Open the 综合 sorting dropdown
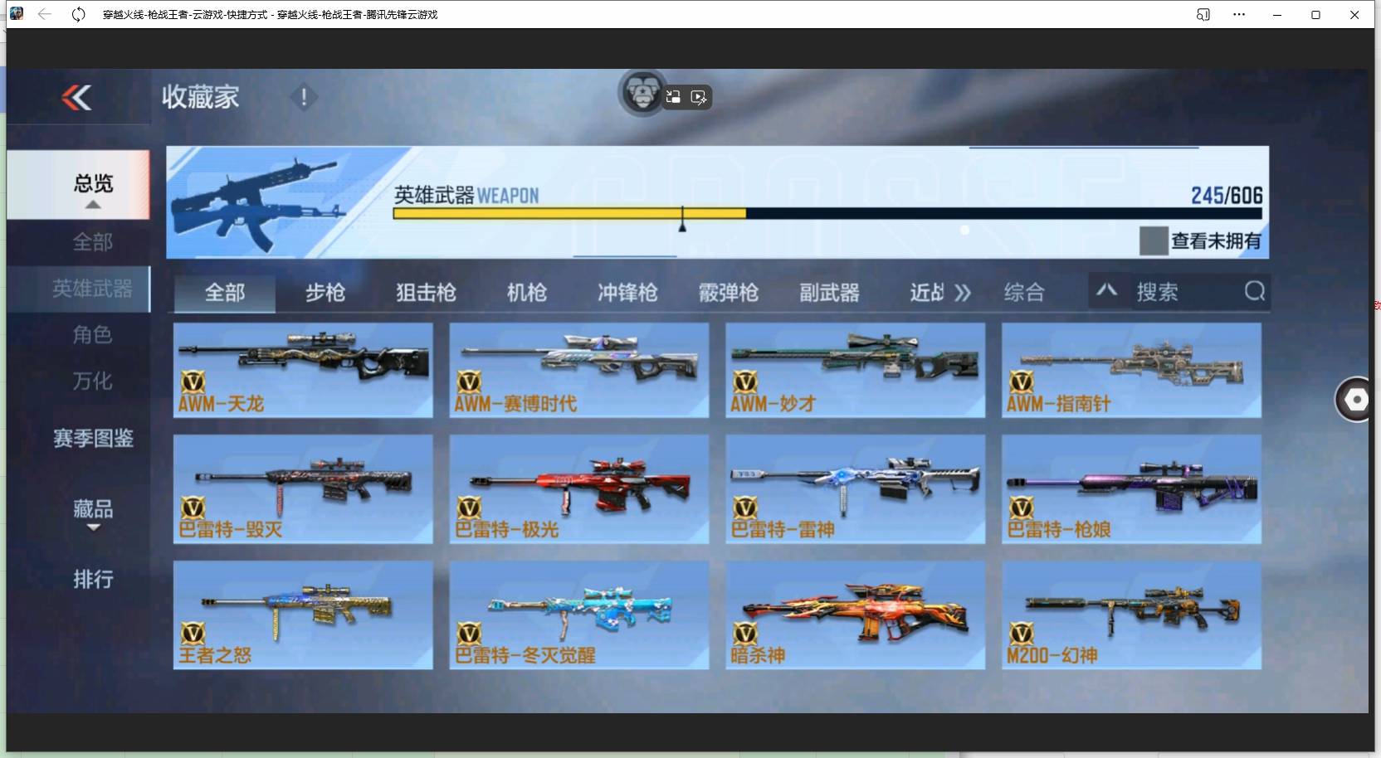This screenshot has width=1381, height=758. pyautogui.click(x=1024, y=292)
